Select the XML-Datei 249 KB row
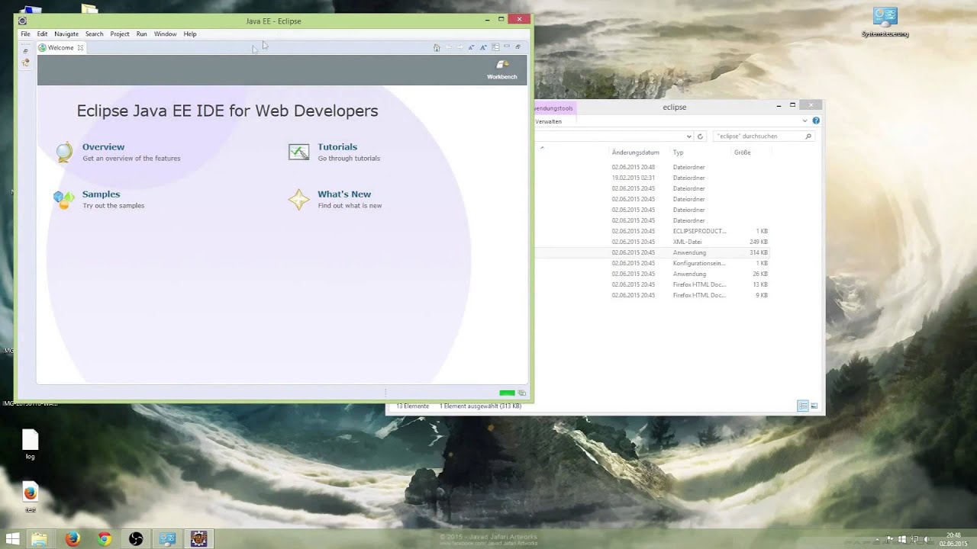Viewport: 977px width, 549px height. click(x=652, y=242)
